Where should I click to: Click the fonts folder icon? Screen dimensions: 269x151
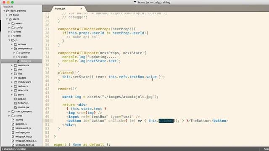click(x=13, y=32)
